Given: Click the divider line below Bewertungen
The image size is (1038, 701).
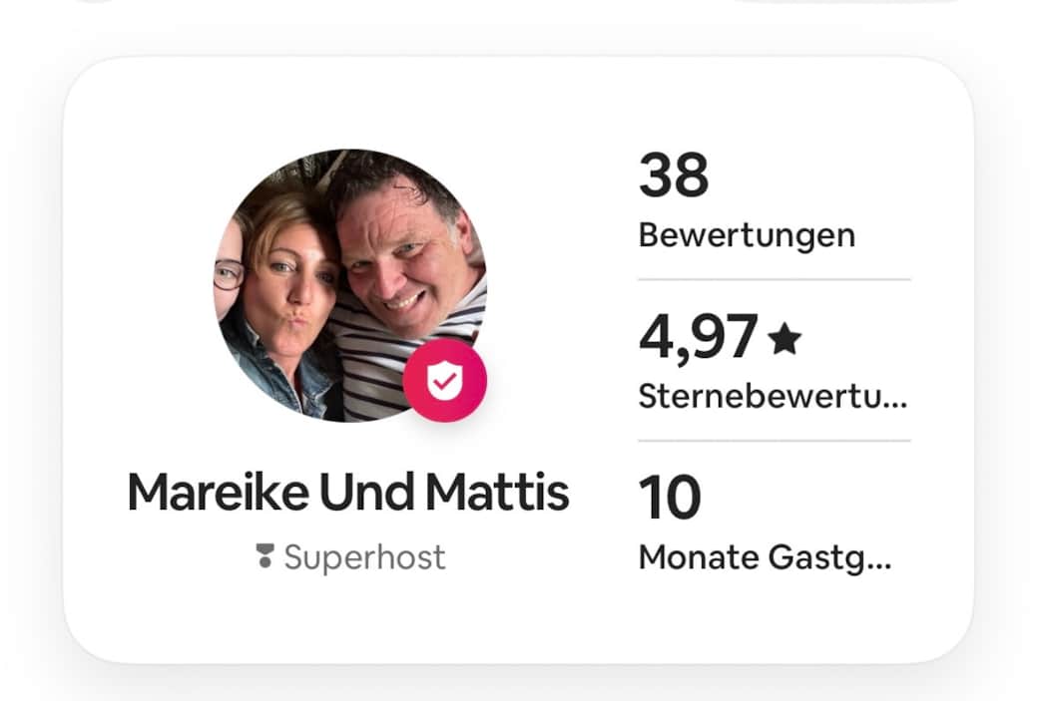Looking at the screenshot, I should [x=775, y=280].
